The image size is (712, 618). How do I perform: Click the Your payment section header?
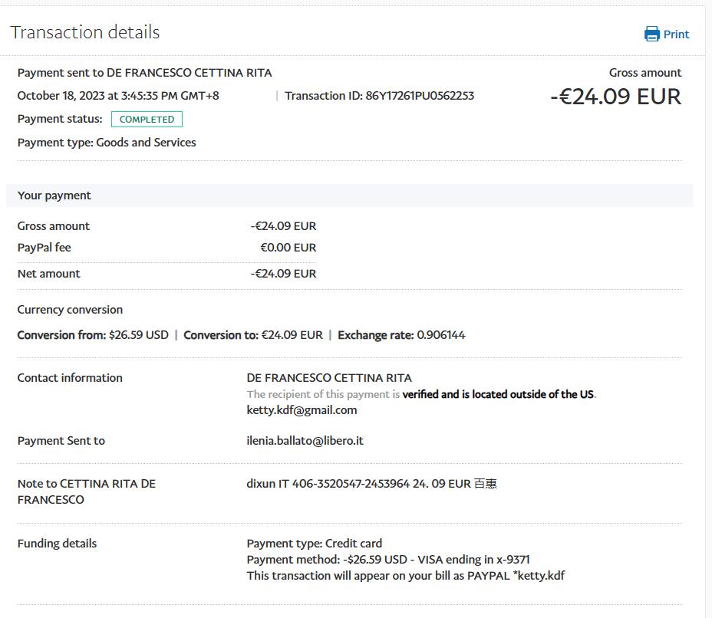click(54, 196)
